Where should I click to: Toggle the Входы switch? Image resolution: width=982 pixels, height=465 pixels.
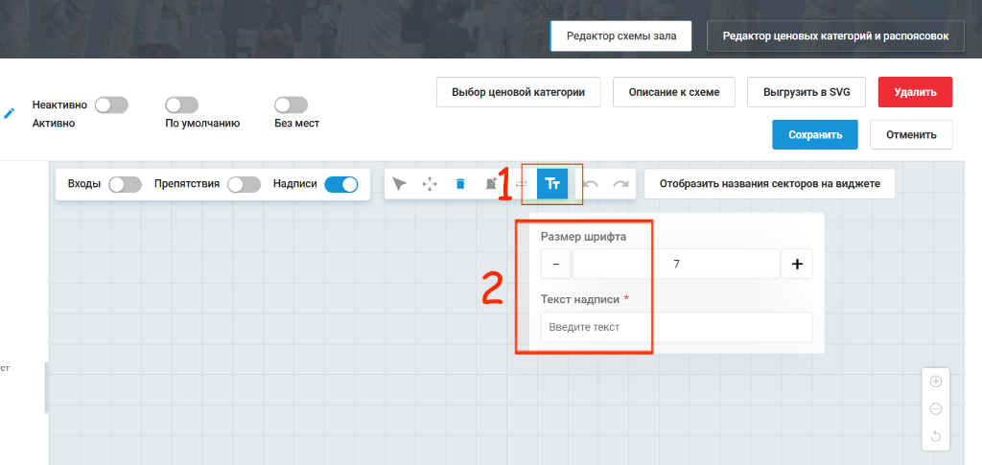[125, 184]
